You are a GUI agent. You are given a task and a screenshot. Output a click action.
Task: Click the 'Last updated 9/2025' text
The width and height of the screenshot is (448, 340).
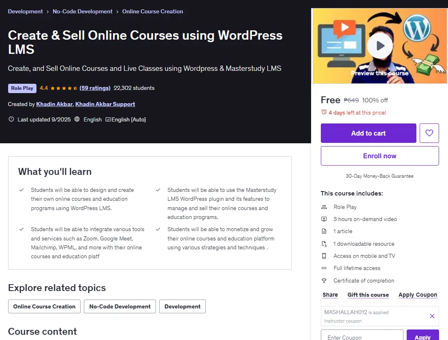pyautogui.click(x=44, y=119)
